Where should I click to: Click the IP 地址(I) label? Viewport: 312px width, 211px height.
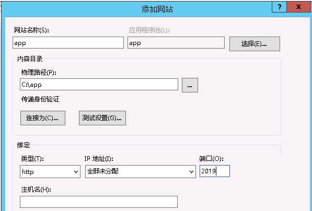tap(99, 158)
